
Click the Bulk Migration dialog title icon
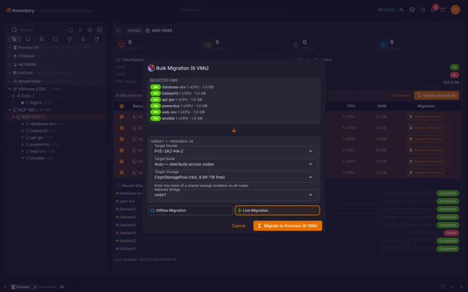[x=151, y=68]
